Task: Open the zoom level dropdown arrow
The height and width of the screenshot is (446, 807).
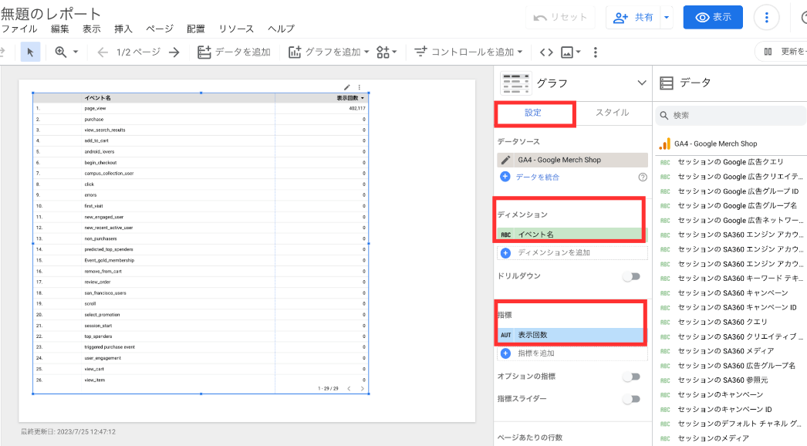Action: point(76,52)
